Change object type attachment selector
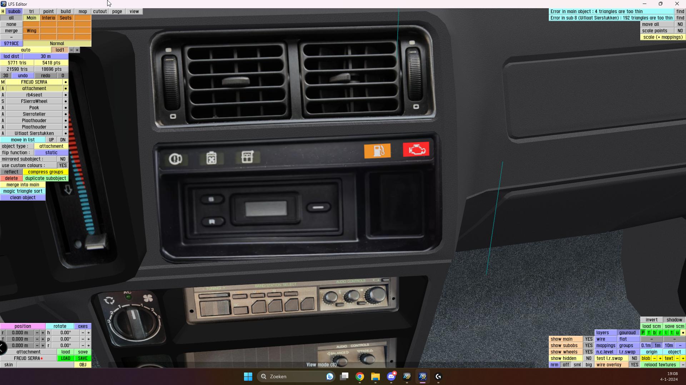The image size is (686, 385). tap(51, 146)
